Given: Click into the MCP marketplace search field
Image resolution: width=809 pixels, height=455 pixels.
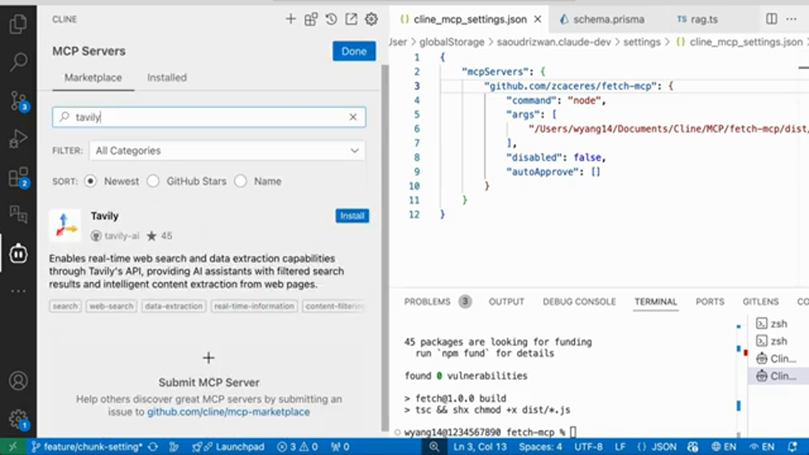Looking at the screenshot, I should [x=209, y=117].
